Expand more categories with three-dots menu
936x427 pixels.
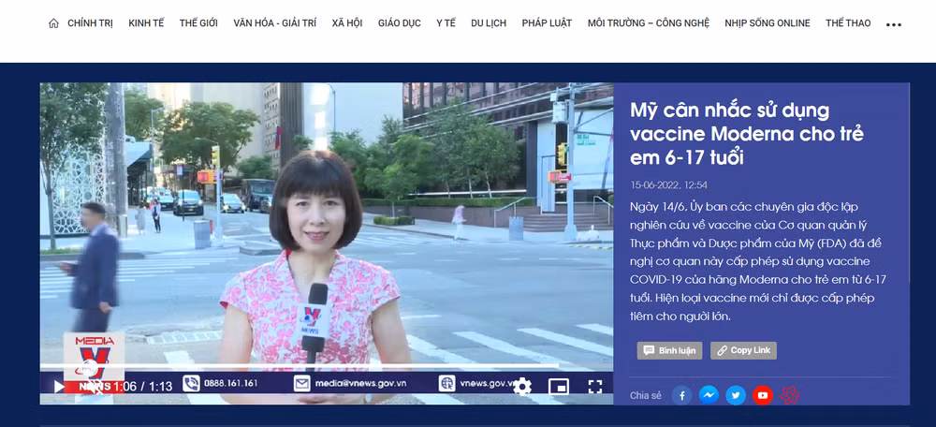pos(893,24)
